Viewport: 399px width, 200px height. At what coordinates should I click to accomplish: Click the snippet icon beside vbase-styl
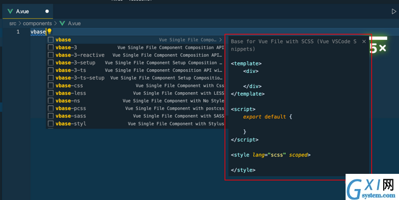click(51, 124)
